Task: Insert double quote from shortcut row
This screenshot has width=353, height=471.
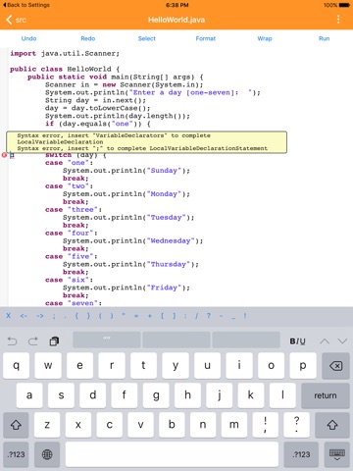Action: [124, 315]
